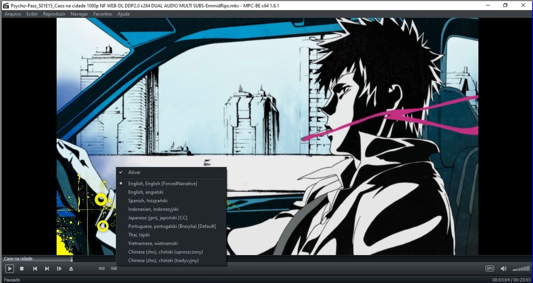
Task: Skip to previous file icon
Action: pyautogui.click(x=35, y=269)
